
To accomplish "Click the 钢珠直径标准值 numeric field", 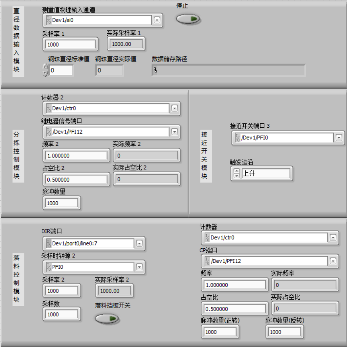I will (x=61, y=70).
